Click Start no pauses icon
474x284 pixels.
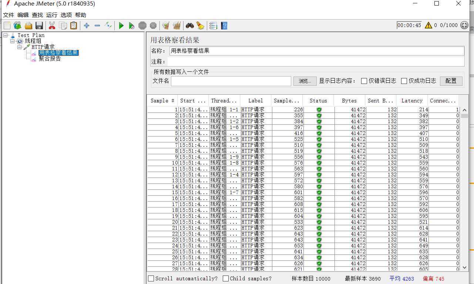point(131,26)
